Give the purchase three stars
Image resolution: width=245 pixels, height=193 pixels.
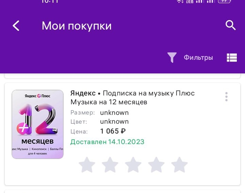coord(133,165)
